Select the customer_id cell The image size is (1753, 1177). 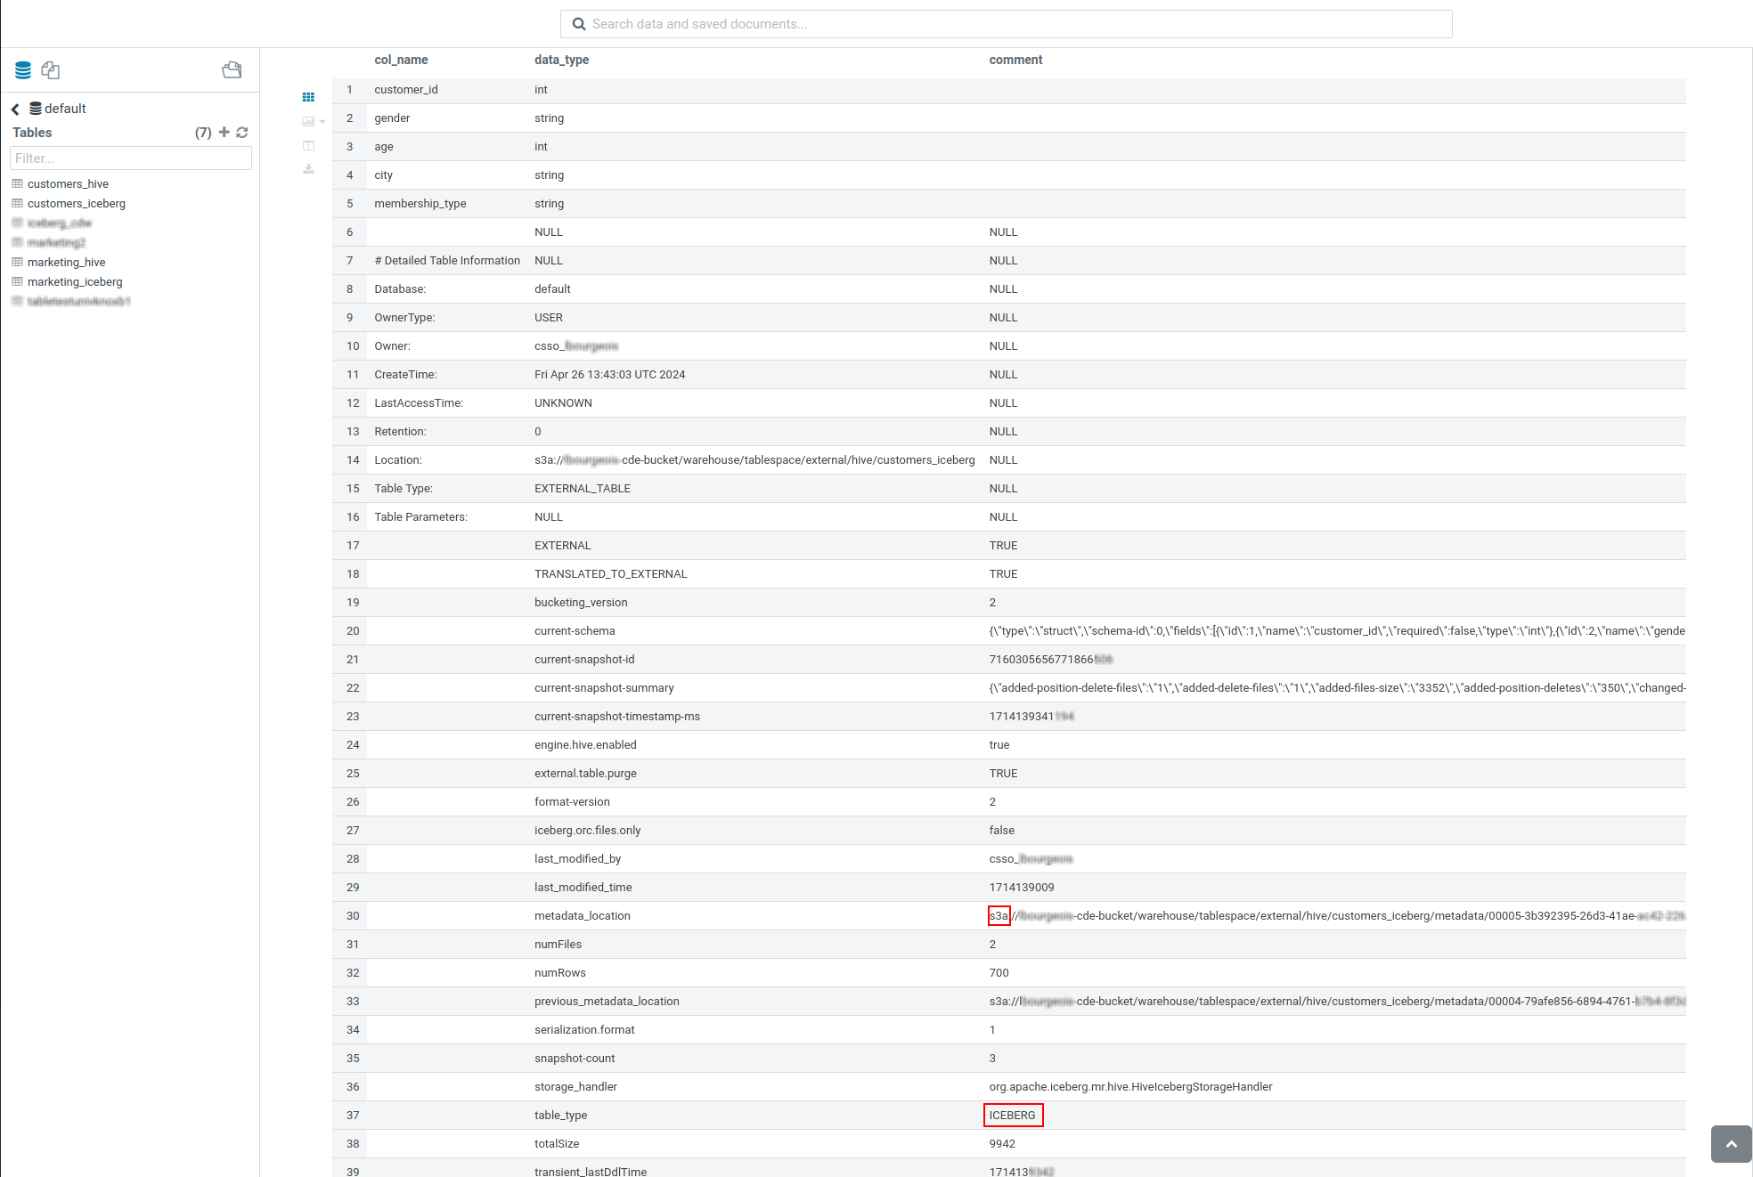click(405, 90)
